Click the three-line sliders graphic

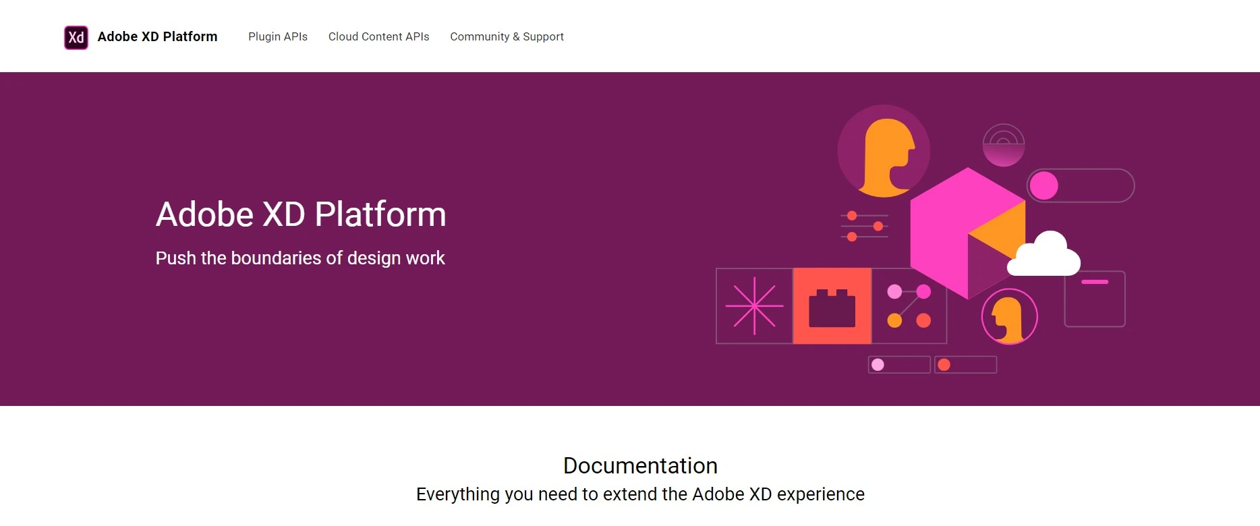864,227
